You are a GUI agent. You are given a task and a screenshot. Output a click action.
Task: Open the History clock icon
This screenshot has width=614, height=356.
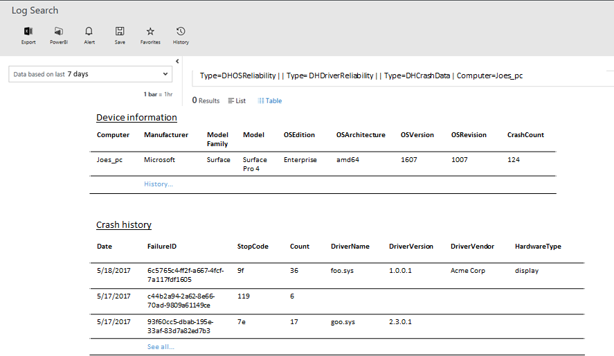pos(181,32)
